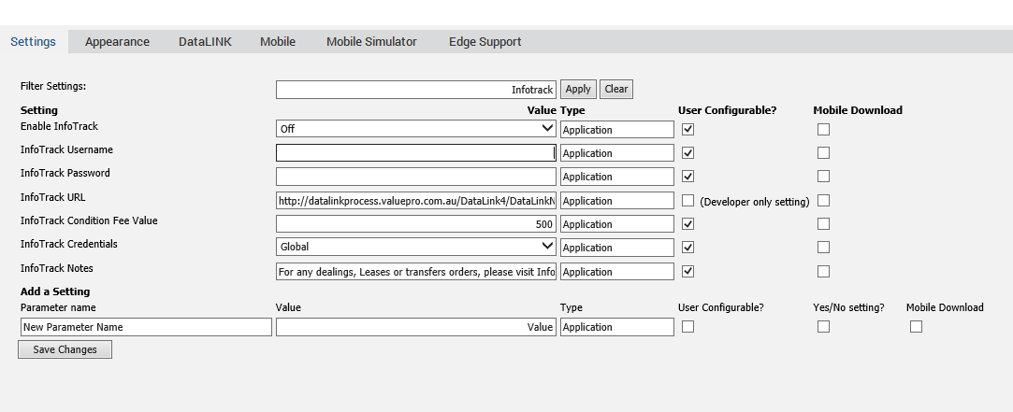Select the Edge Support tab
This screenshot has height=412, width=1013.
[485, 42]
